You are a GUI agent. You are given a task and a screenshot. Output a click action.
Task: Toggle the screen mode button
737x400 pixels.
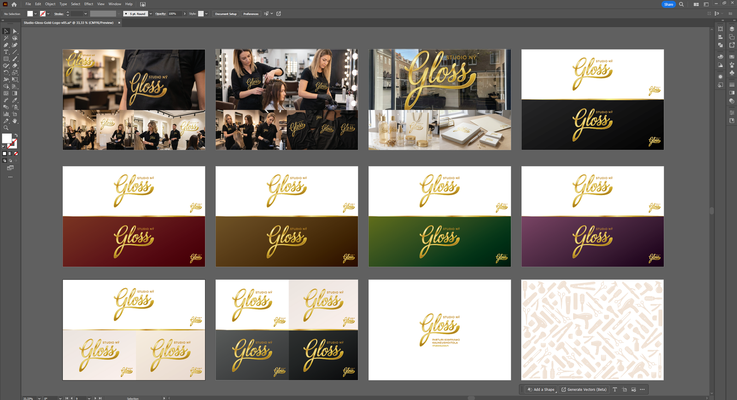(10, 168)
